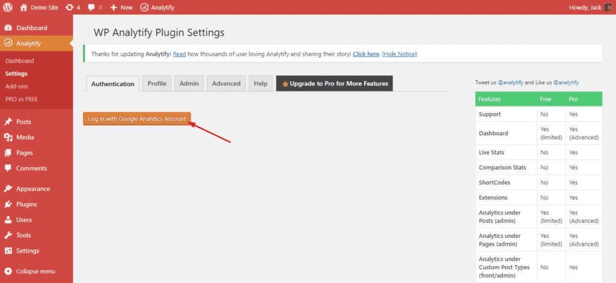Screen dimensions: 616x283
Task: Click the Users person icon
Action: tap(8, 220)
